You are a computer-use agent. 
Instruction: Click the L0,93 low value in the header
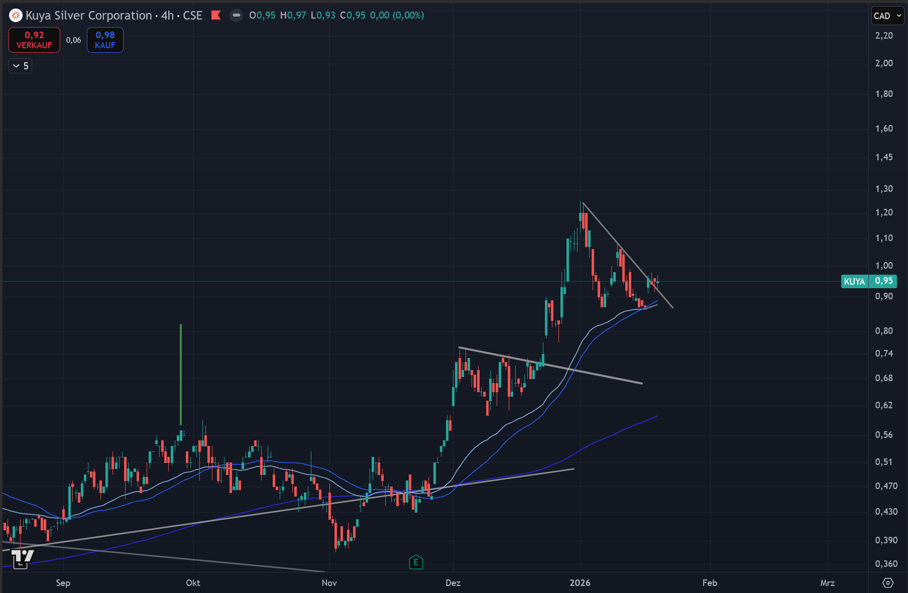tap(323, 16)
